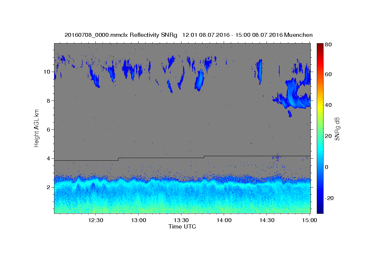Click the "Muenchen" location label in the title

coord(299,35)
